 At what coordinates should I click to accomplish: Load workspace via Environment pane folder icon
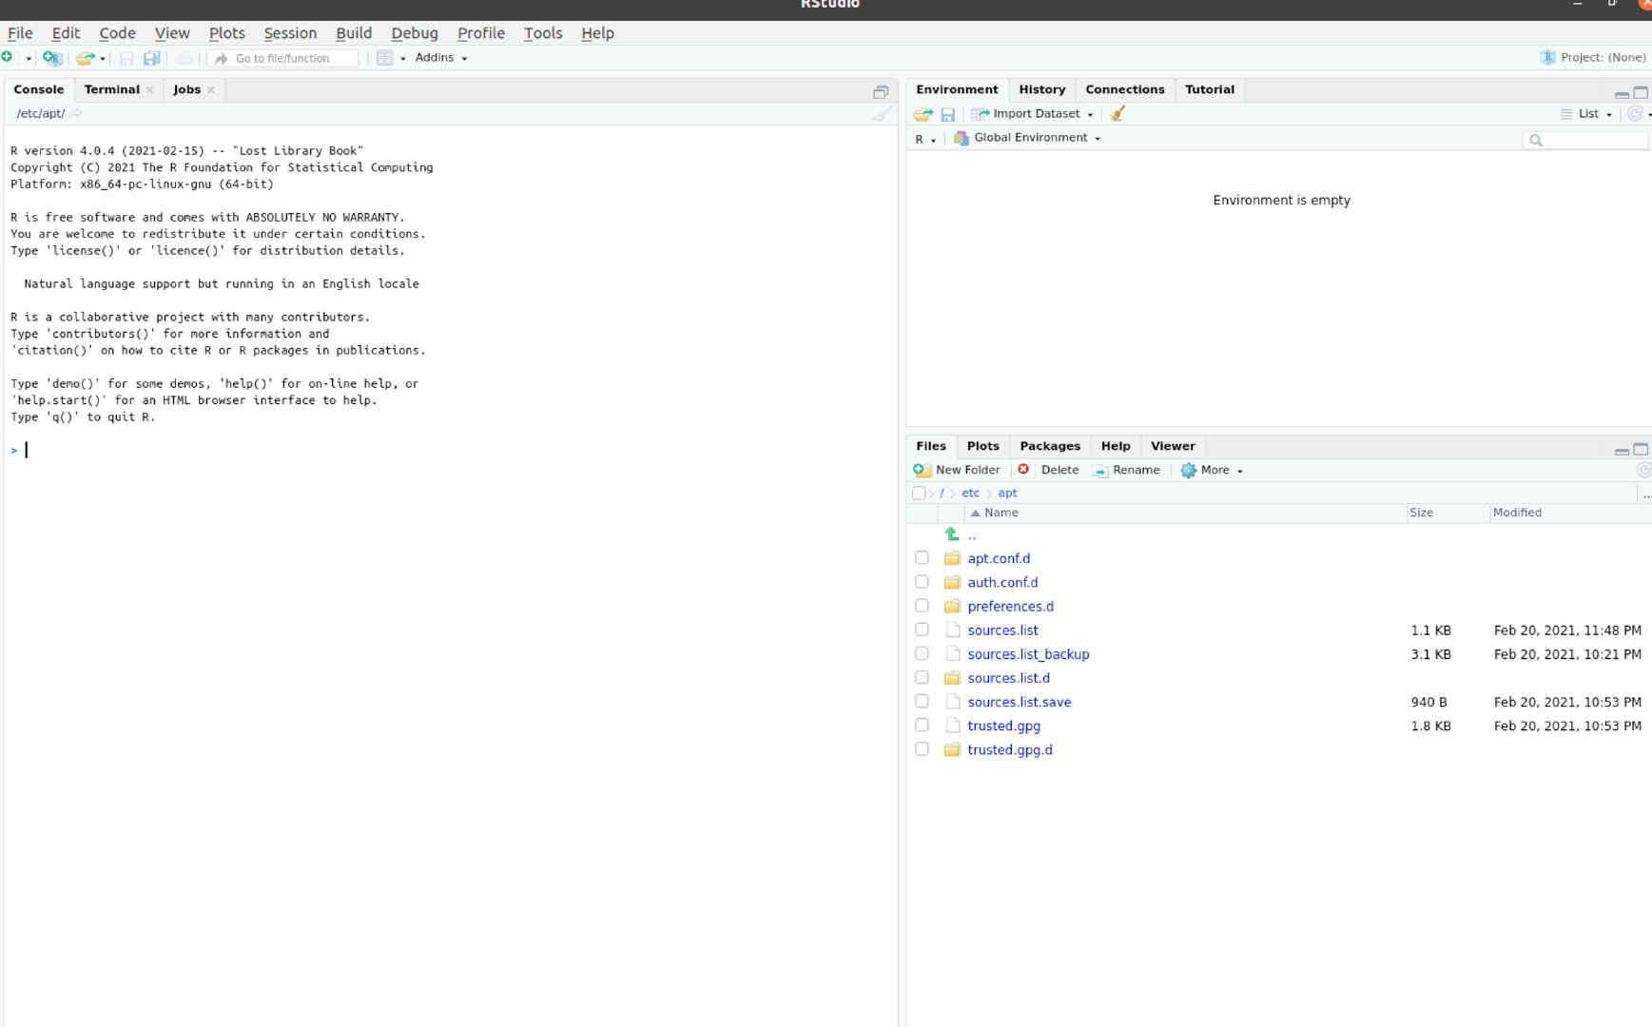click(921, 113)
